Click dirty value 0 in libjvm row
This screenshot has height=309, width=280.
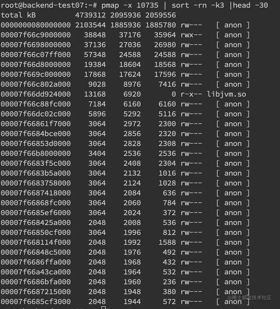click(x=173, y=94)
